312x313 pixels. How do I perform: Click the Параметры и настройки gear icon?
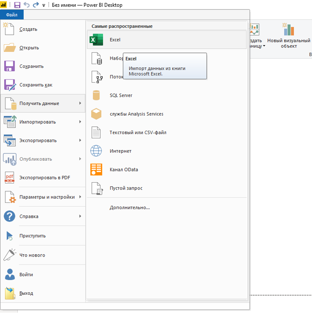click(x=10, y=197)
